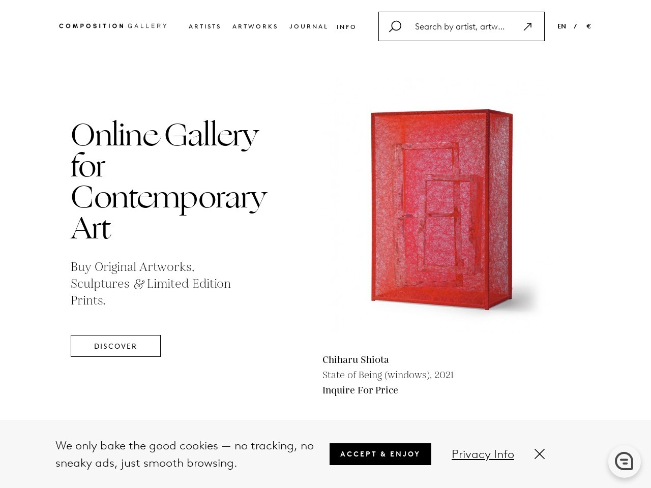Click Inquire For Price
Viewport: 651px width, 488px height.
click(x=360, y=390)
